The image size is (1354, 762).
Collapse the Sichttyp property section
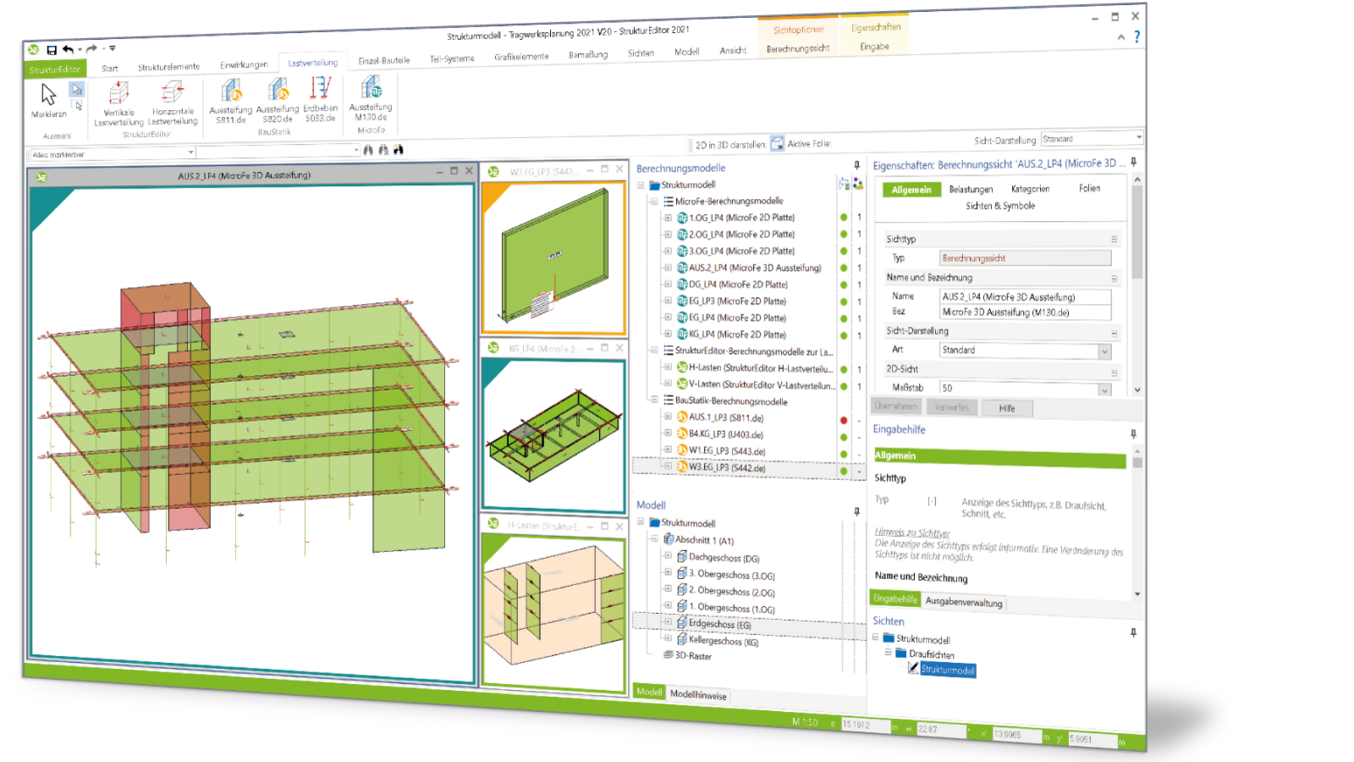1114,240
